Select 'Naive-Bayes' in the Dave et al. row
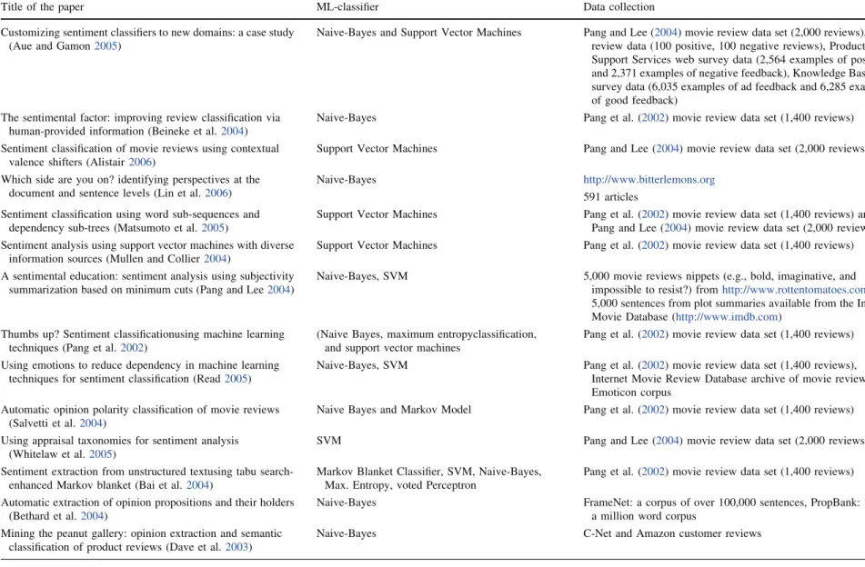 click(347, 534)
